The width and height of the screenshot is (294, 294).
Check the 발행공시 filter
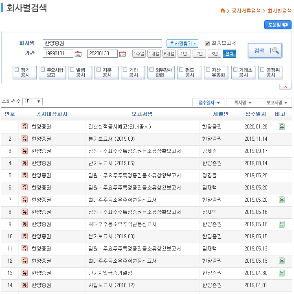72,70
